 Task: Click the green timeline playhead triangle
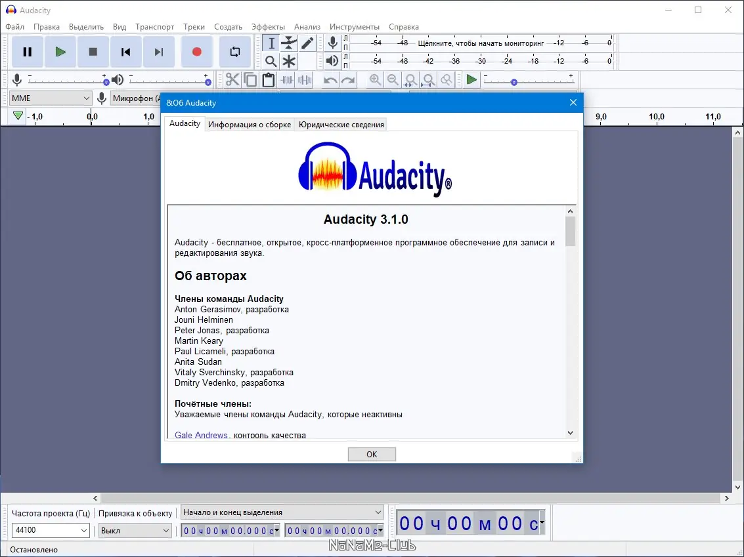tap(18, 115)
